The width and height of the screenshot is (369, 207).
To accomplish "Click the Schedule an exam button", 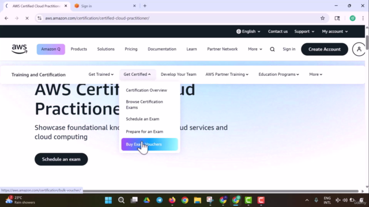I will (x=61, y=159).
